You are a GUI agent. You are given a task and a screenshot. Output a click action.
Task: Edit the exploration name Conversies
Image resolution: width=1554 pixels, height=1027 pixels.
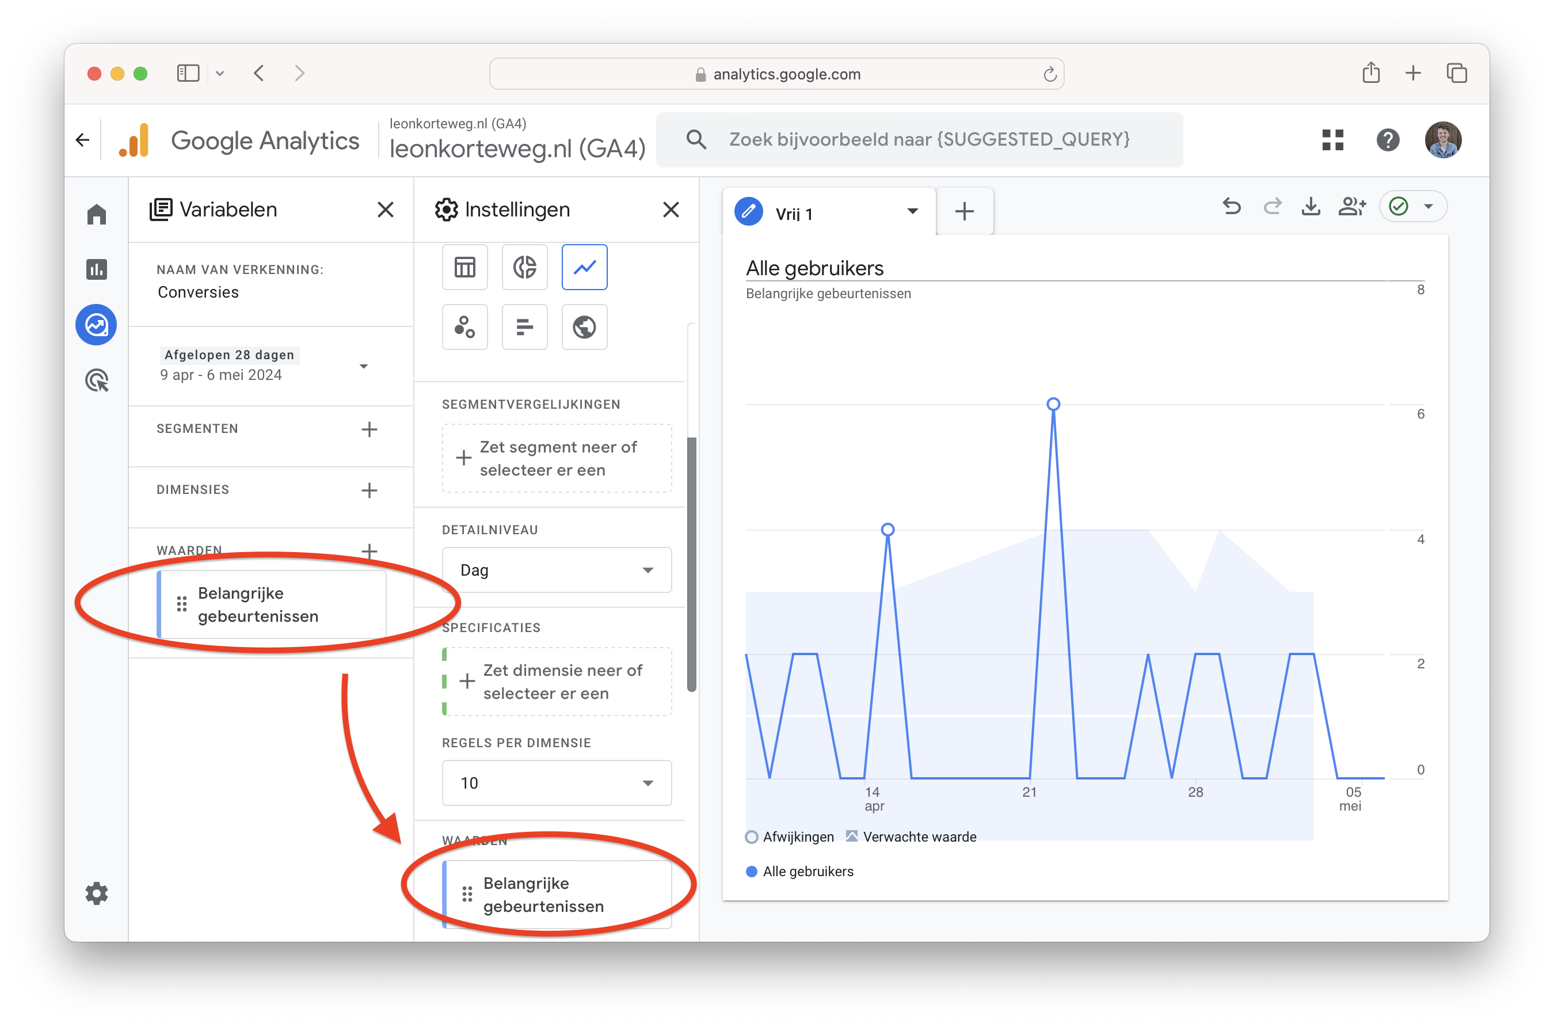[x=199, y=292]
